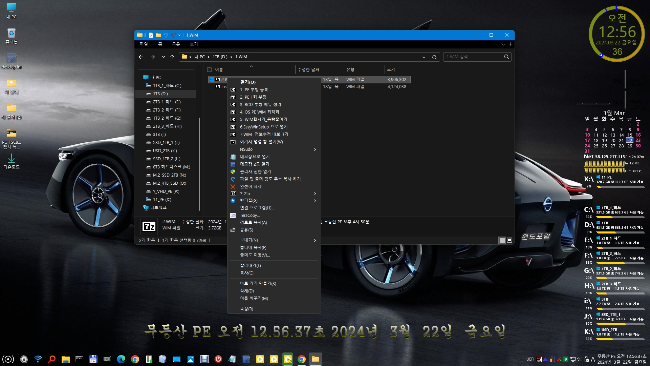Launch the command prompt from the taskbar
This screenshot has width=650, height=366.
pos(79,359)
